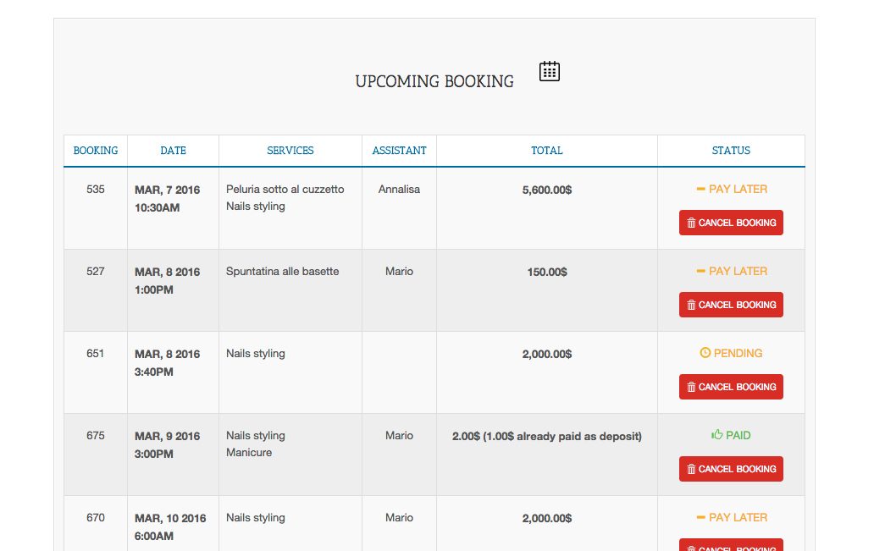
Task: Select the Date column header
Action: [x=173, y=151]
